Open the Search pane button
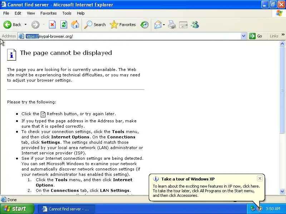 click(x=95, y=25)
